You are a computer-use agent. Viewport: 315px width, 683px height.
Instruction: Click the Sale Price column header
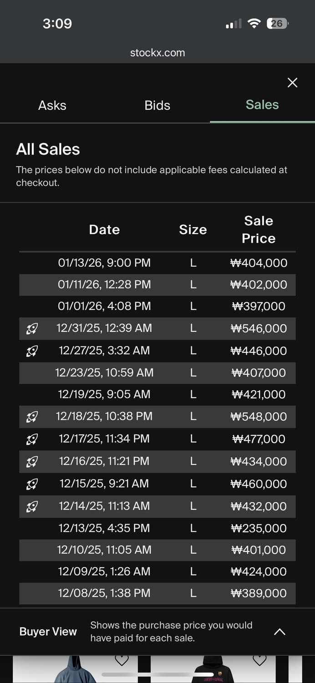tap(259, 229)
